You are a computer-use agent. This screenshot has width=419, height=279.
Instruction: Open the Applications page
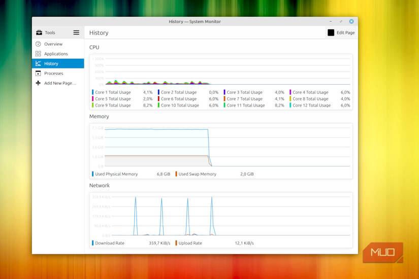58,54
